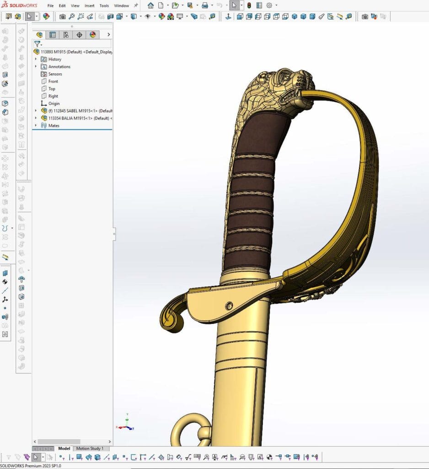Viewport: 429px width, 469px height.
Task: Switch to the Motion Study 1 tab
Action: point(90,448)
